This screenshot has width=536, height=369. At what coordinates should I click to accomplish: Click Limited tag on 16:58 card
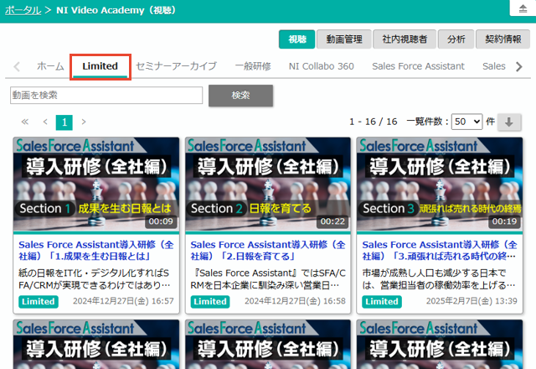click(210, 302)
